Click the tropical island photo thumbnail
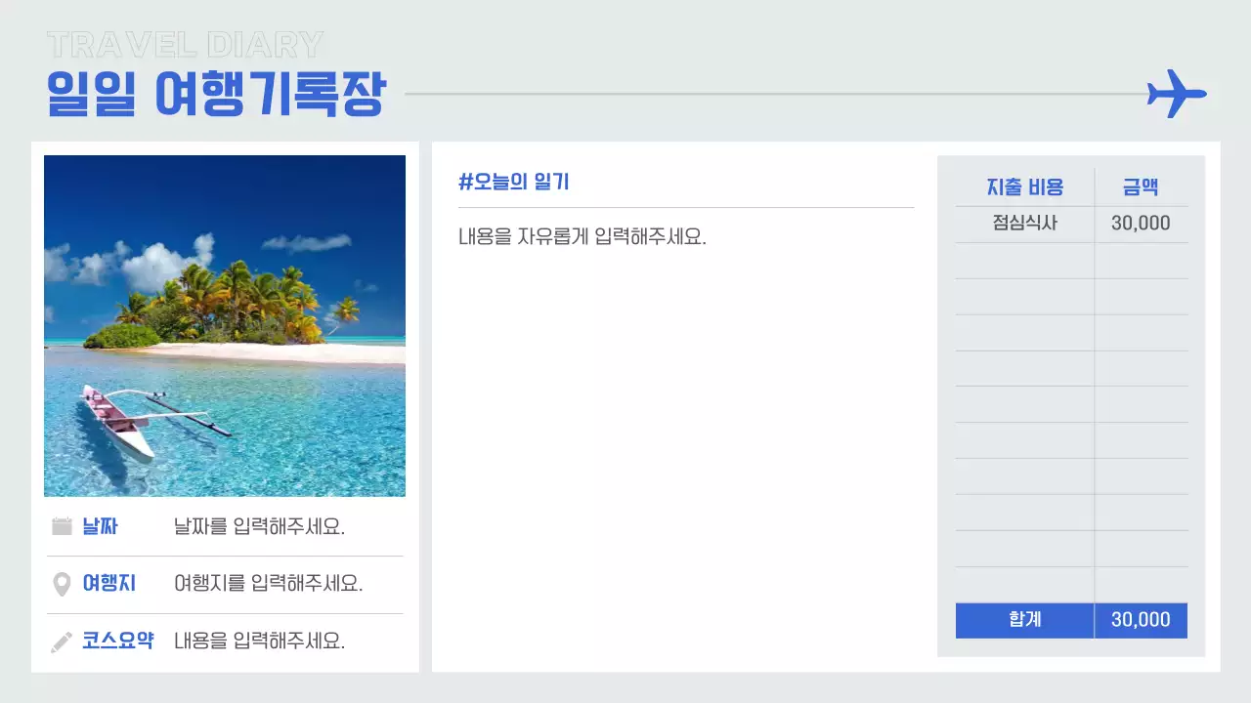The image size is (1251, 703). 224,325
